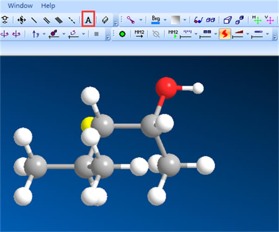Toggle the green circle demo button
This screenshot has height=232, width=279.
tap(122, 34)
